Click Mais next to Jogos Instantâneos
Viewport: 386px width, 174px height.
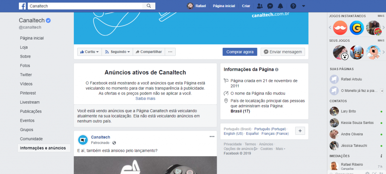point(381,16)
